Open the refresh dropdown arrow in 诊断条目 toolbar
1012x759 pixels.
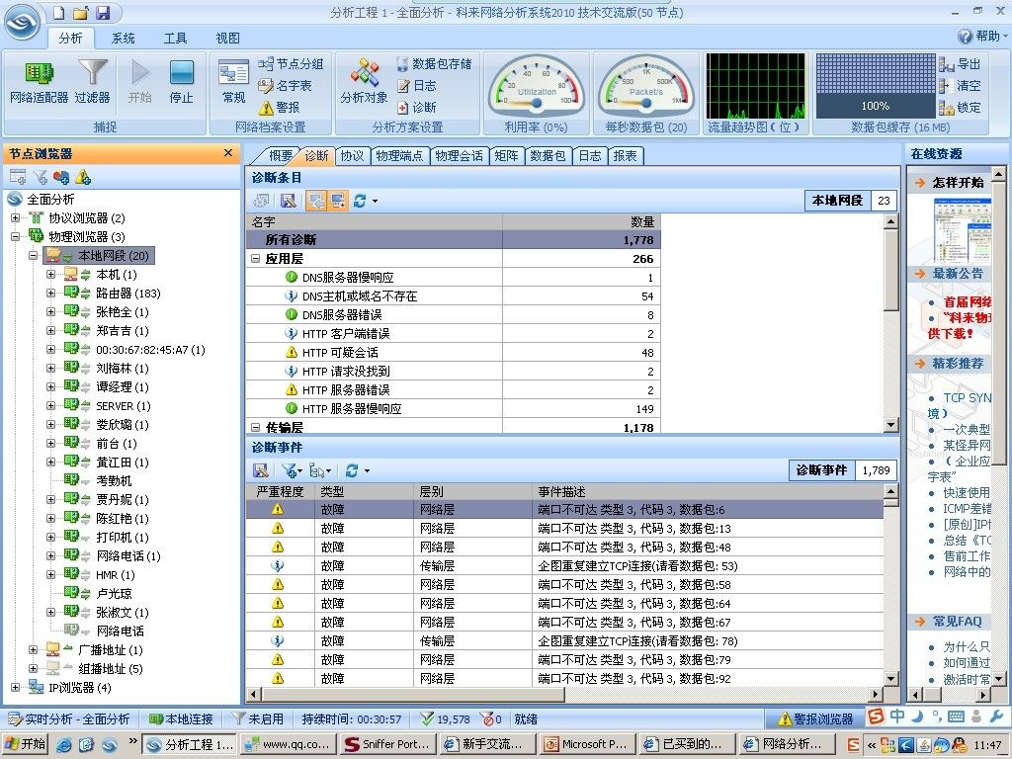[x=375, y=201]
